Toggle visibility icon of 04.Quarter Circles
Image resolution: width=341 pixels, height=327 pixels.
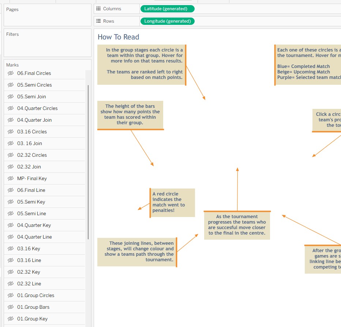point(11,109)
